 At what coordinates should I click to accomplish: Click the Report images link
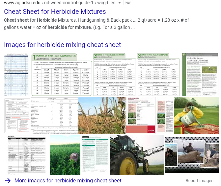199,181
